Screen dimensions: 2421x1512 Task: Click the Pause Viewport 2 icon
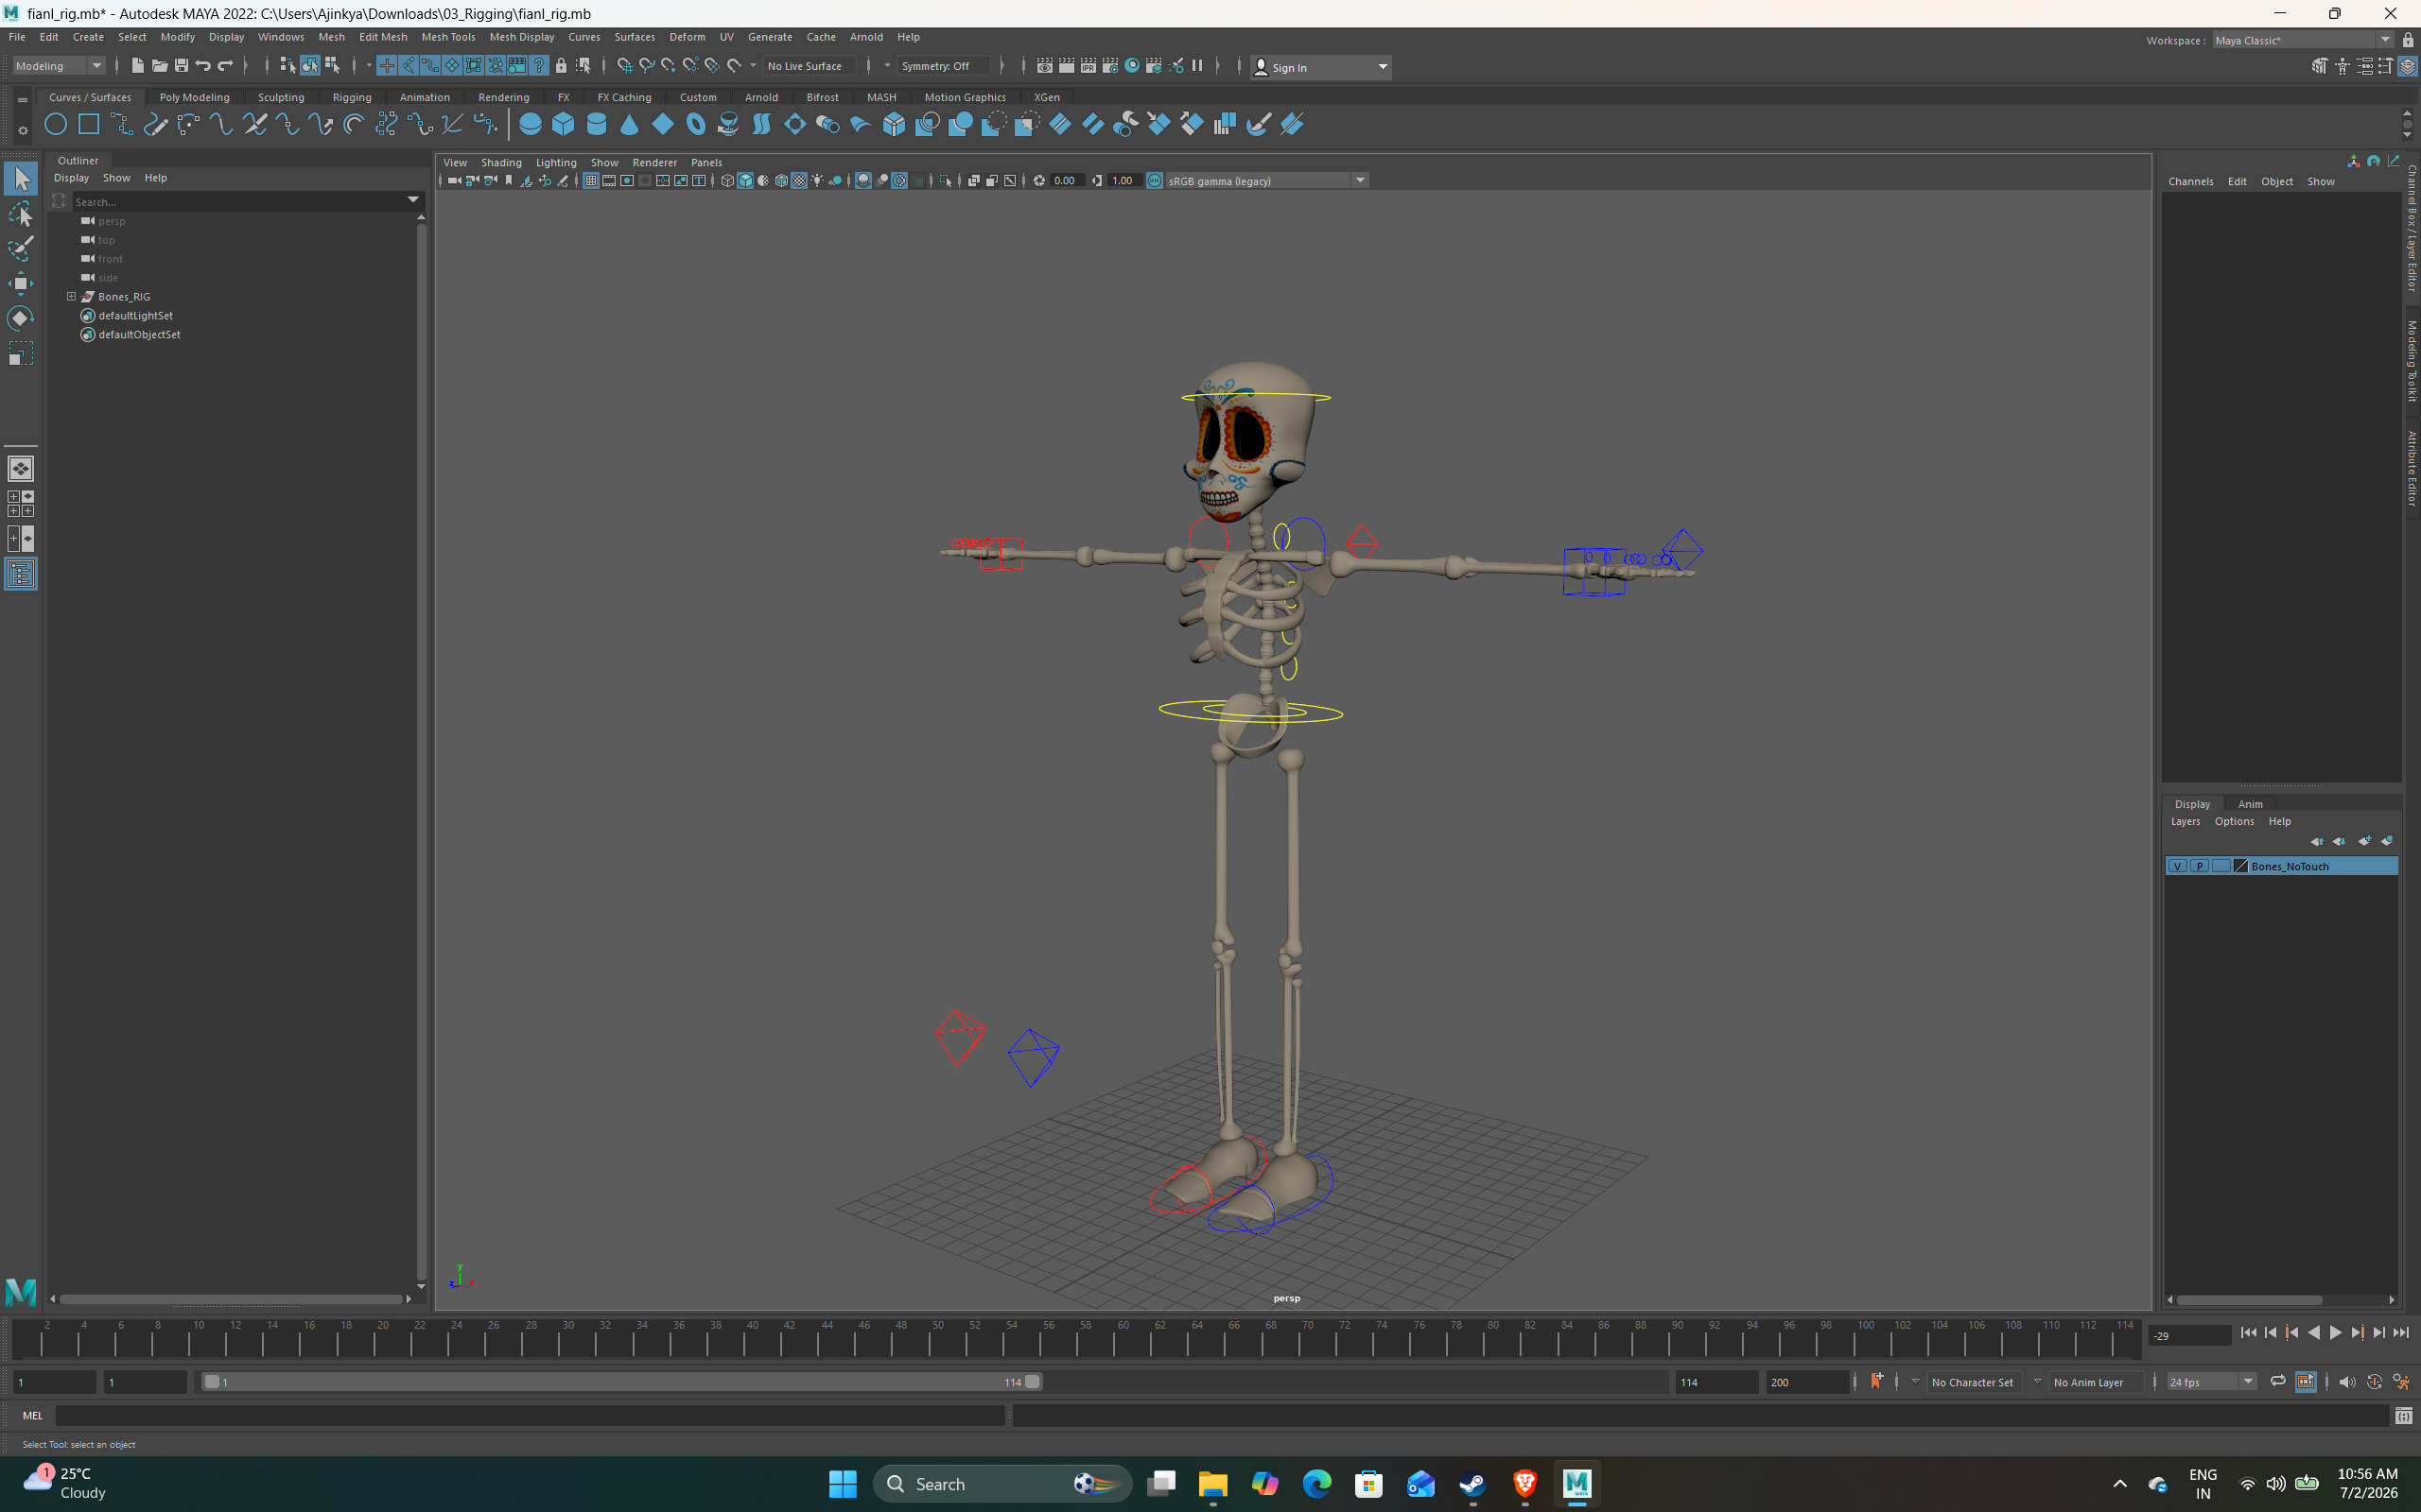[1196, 66]
